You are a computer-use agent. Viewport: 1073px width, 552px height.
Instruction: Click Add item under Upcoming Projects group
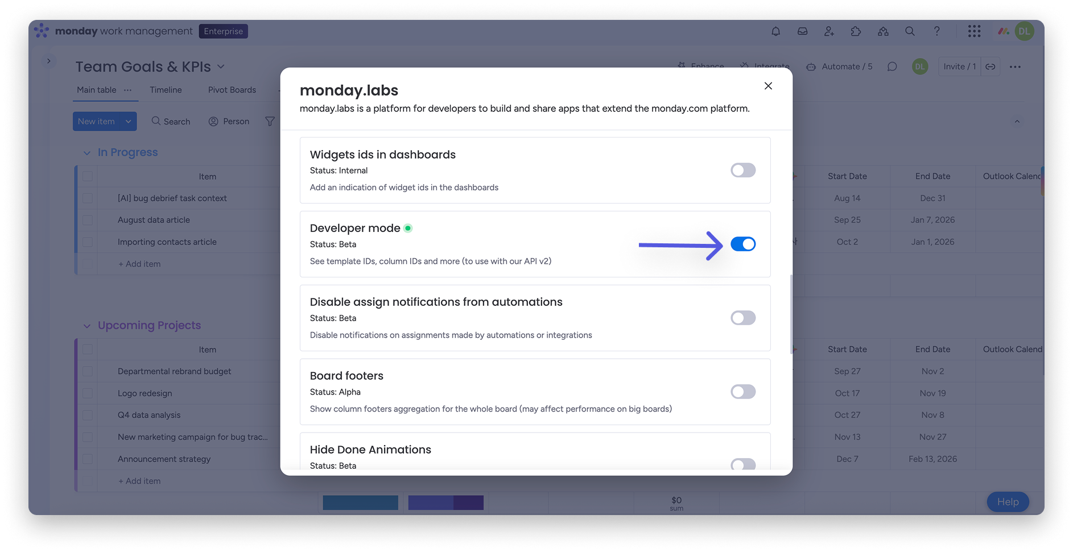[x=139, y=481]
